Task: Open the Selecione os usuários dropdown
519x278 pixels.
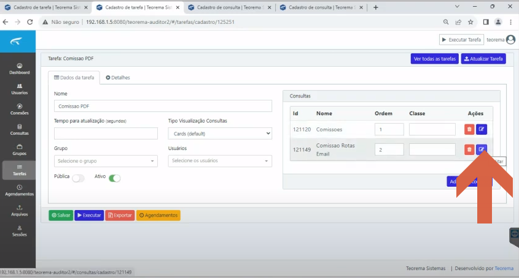Action: pyautogui.click(x=220, y=161)
